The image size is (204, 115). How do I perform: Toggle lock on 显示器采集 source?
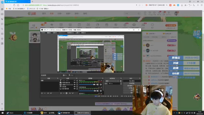[77, 89]
